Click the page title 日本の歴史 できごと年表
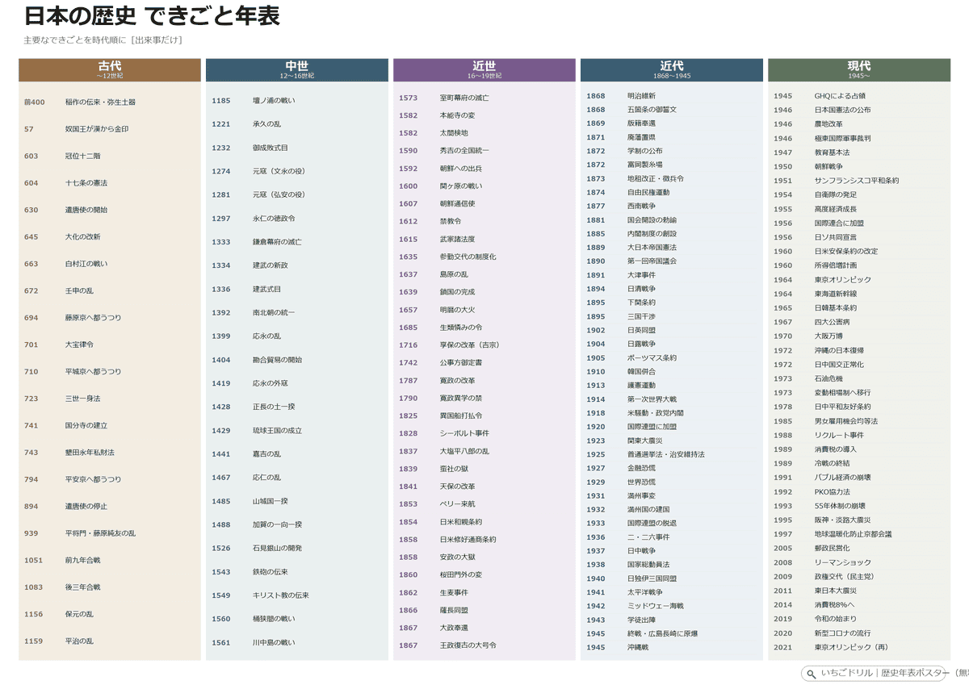This screenshot has width=969, height=685. 153,16
